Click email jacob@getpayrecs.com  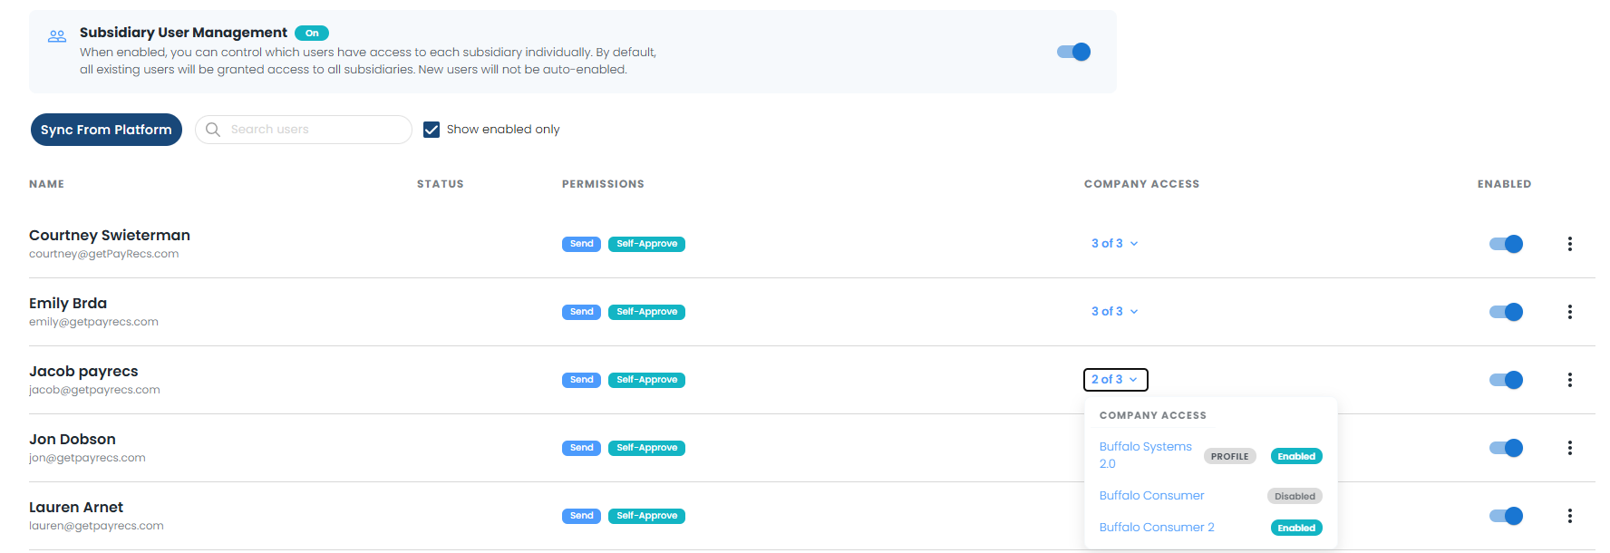pyautogui.click(x=94, y=390)
